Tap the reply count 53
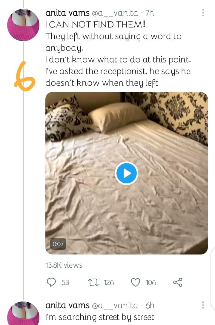Viewport: 215px width, 325px height. [65, 282]
